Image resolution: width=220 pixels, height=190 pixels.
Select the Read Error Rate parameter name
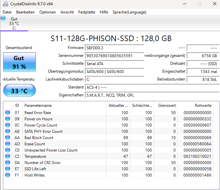(x=38, y=113)
